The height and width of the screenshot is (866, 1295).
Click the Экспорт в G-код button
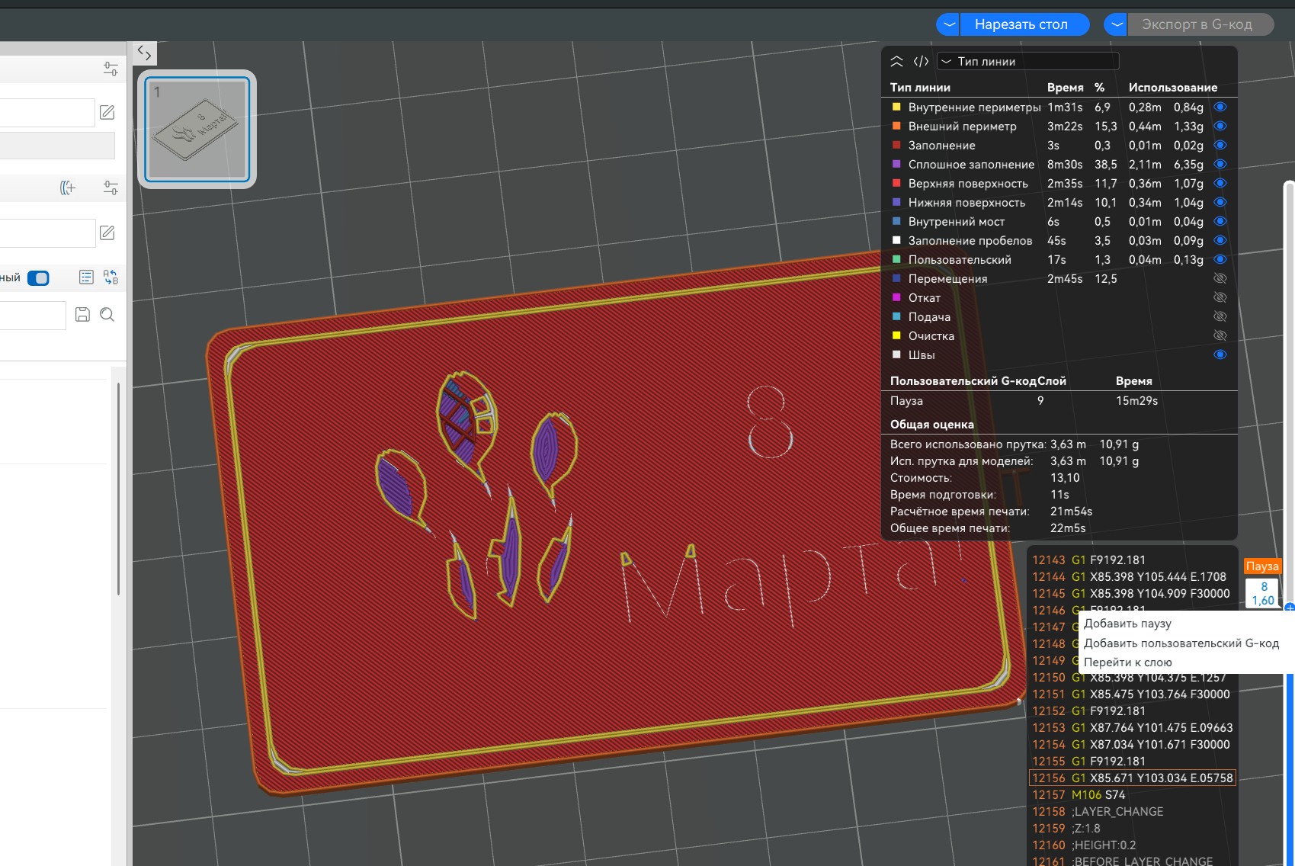(x=1197, y=24)
